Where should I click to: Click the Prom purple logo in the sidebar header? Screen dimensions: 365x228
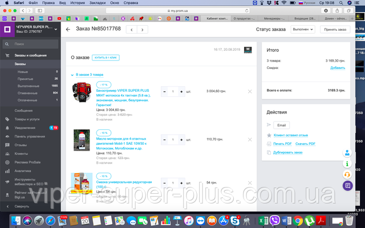pos(7,29)
